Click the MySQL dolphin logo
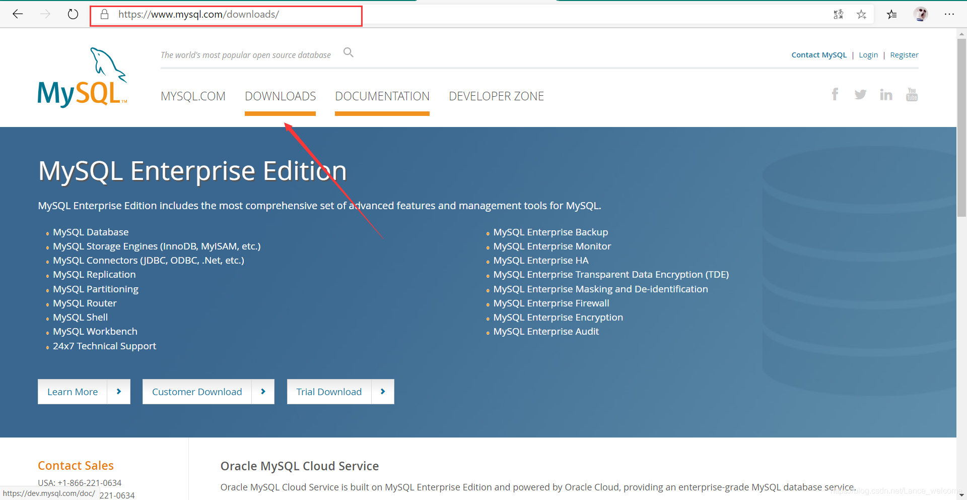 point(83,77)
